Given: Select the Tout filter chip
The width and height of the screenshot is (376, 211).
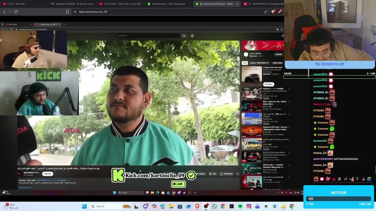Looking at the screenshot, I should [245, 63].
